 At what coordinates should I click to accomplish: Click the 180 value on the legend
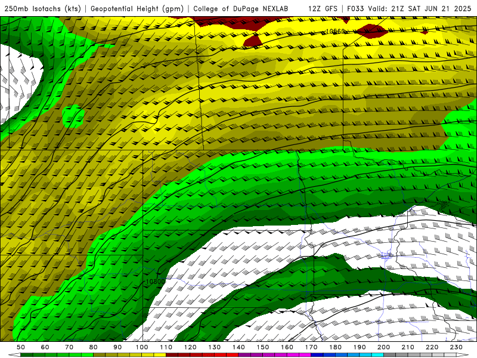pyautogui.click(x=335, y=347)
